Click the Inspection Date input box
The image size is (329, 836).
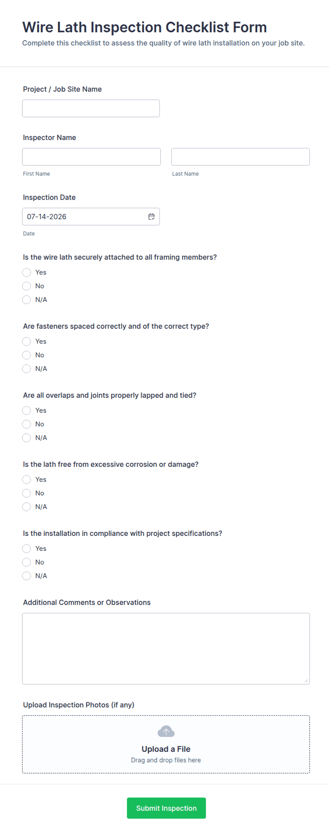(91, 217)
